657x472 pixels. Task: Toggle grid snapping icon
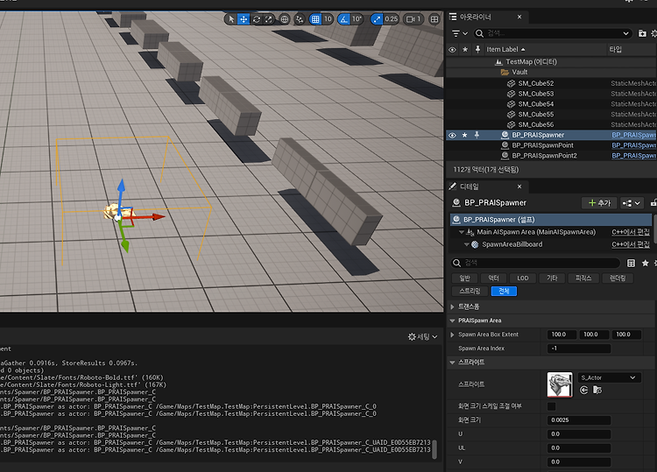click(x=315, y=19)
